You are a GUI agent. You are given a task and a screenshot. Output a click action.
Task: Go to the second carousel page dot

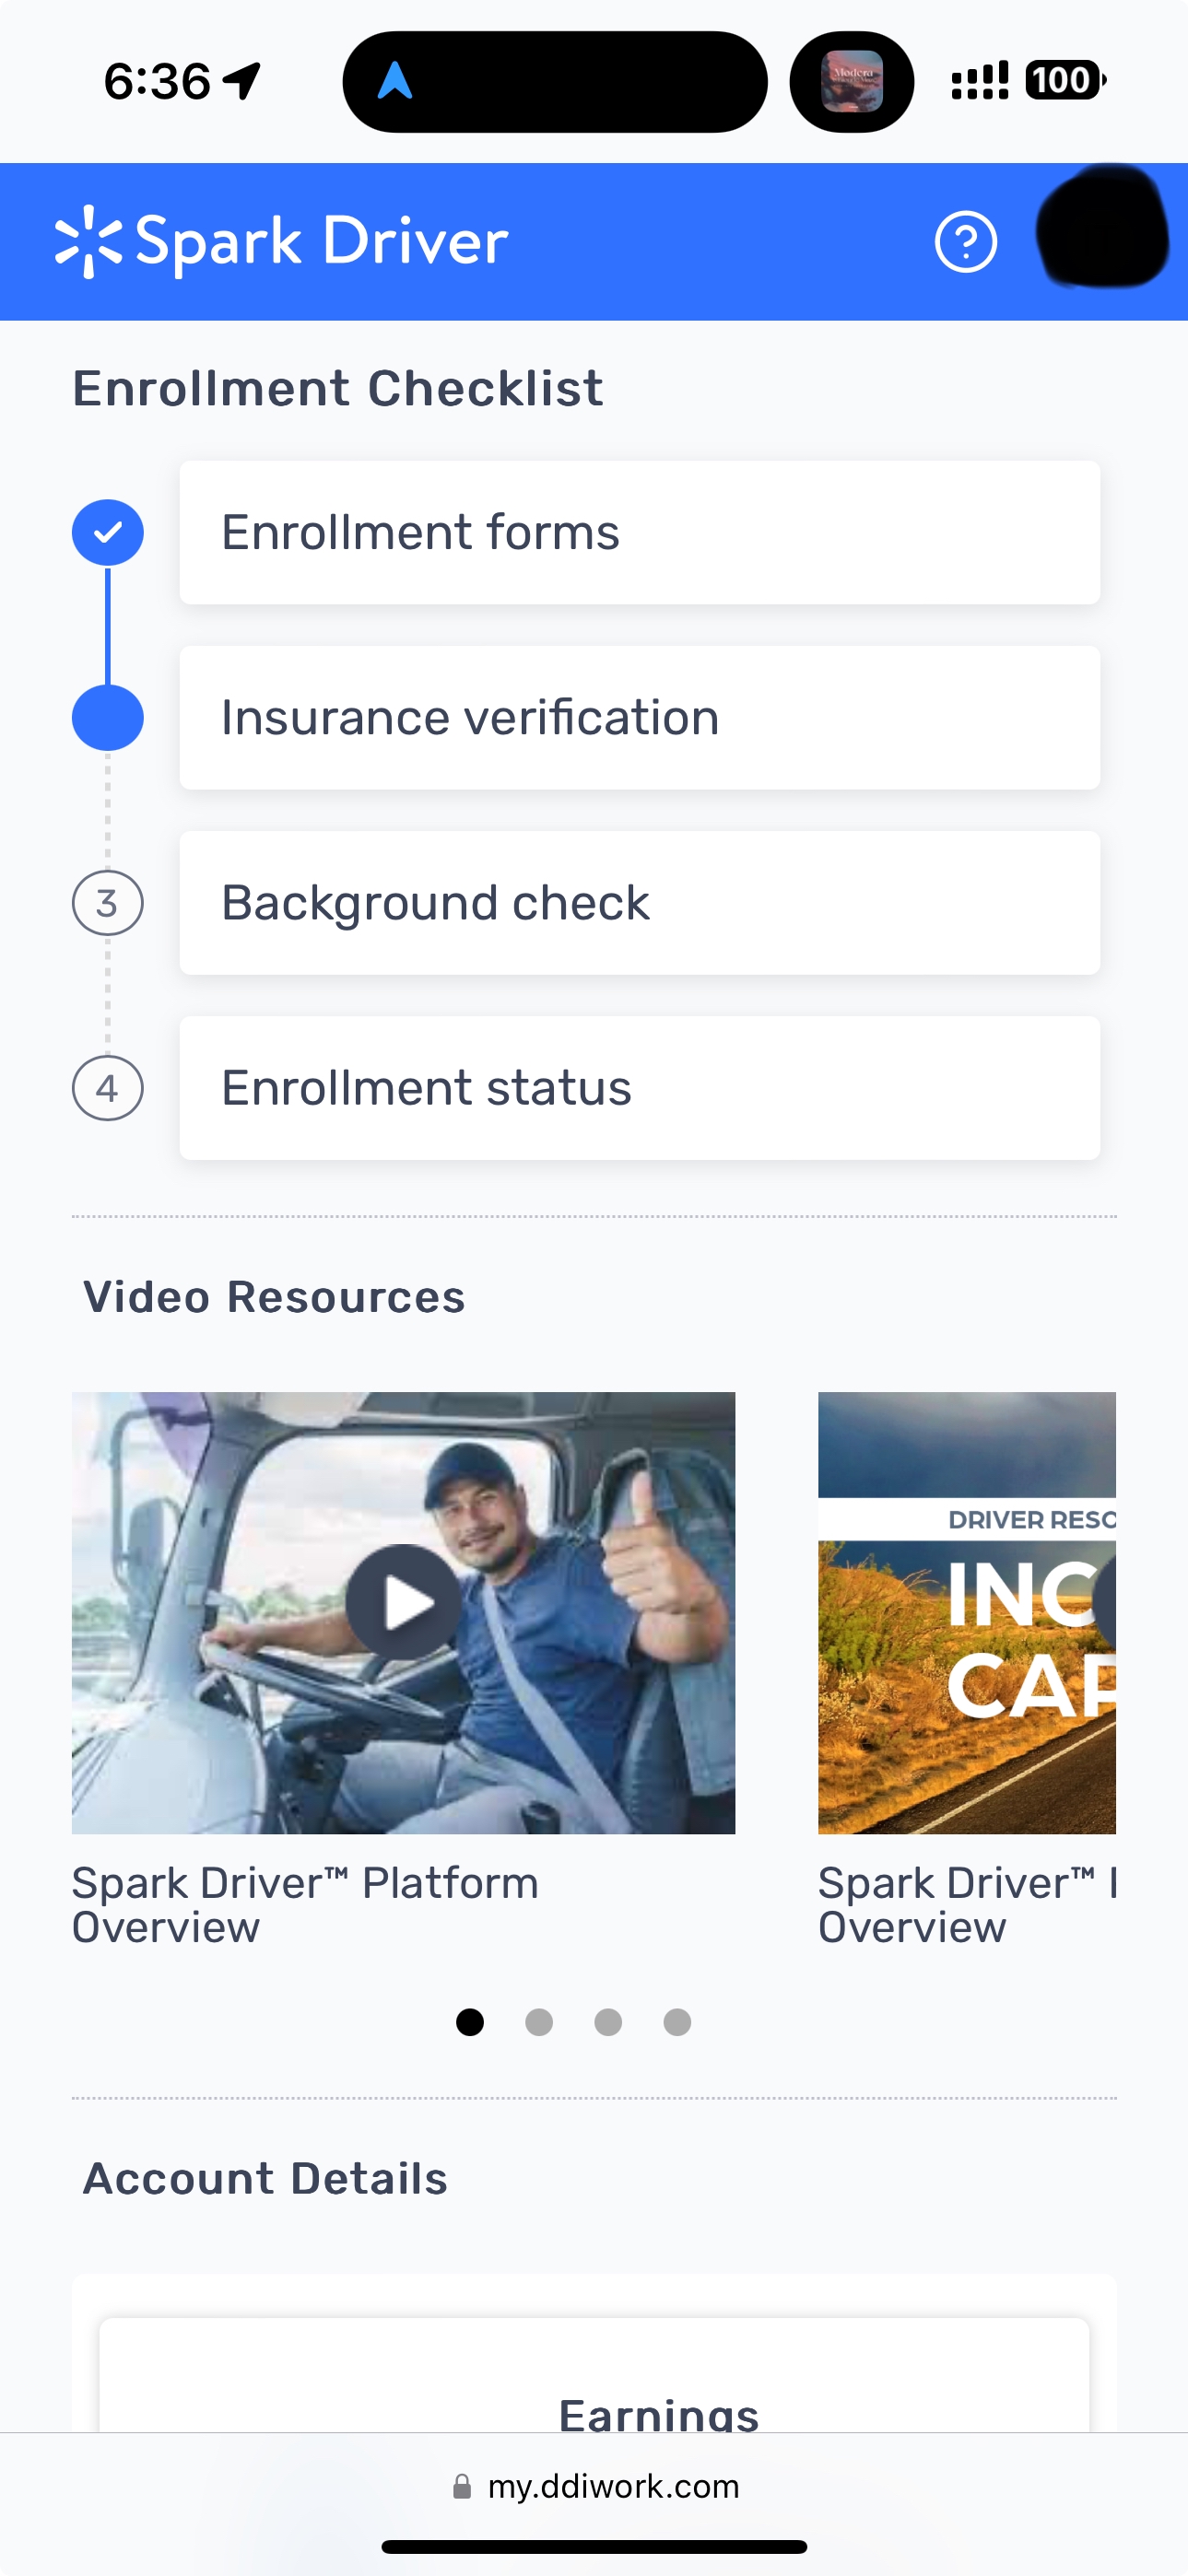539,2022
